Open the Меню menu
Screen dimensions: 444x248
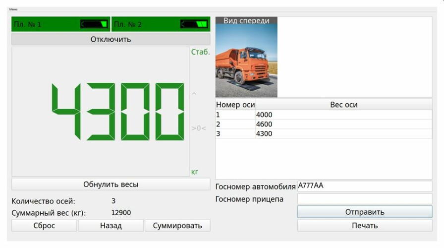tap(13, 9)
